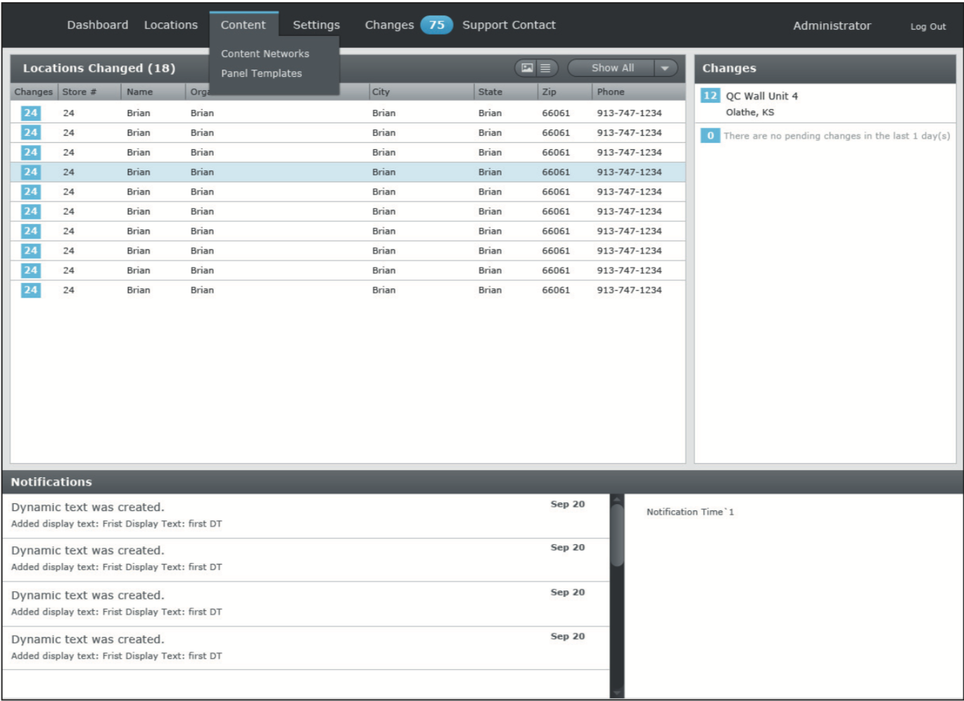Open the Dashboard menu
Viewport: 964px width, 701px height.
point(98,25)
